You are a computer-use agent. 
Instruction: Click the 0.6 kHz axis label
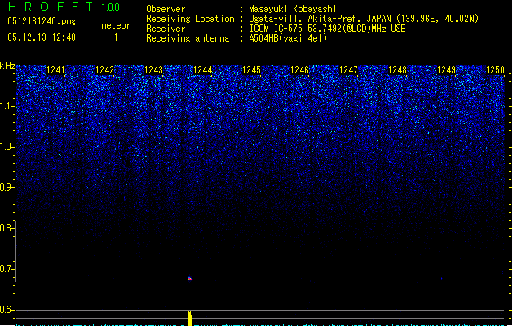(x=7, y=310)
